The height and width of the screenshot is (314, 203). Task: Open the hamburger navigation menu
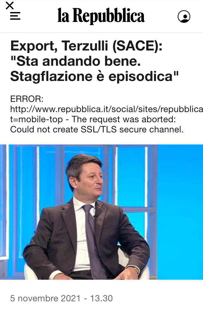[x=15, y=16]
